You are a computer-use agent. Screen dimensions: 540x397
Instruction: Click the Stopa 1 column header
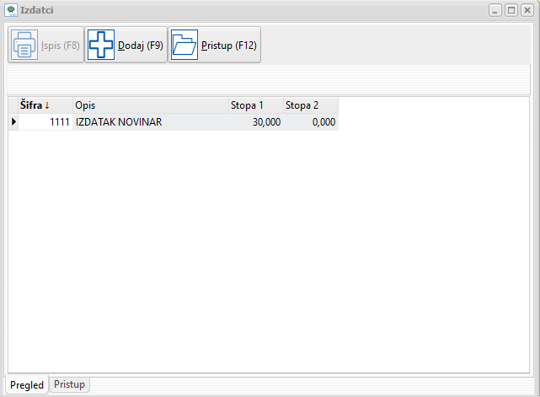pyautogui.click(x=256, y=105)
